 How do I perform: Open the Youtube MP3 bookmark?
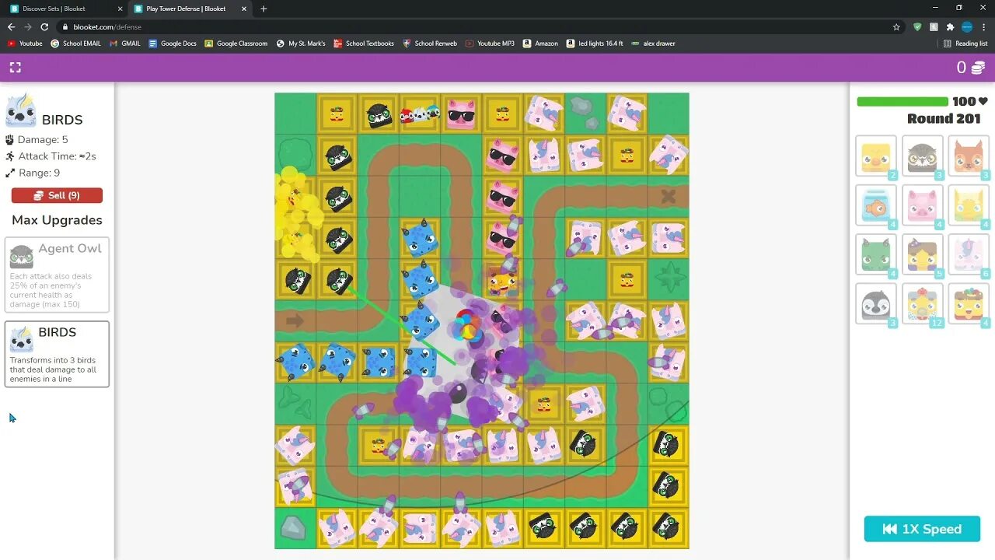pos(490,44)
